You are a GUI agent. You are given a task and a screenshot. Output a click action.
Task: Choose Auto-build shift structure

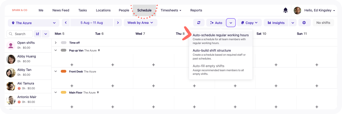(x=221, y=54)
